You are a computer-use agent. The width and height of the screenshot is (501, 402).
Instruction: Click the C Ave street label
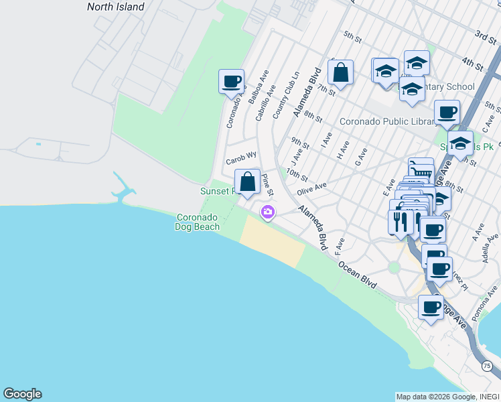pyautogui.click(x=488, y=124)
